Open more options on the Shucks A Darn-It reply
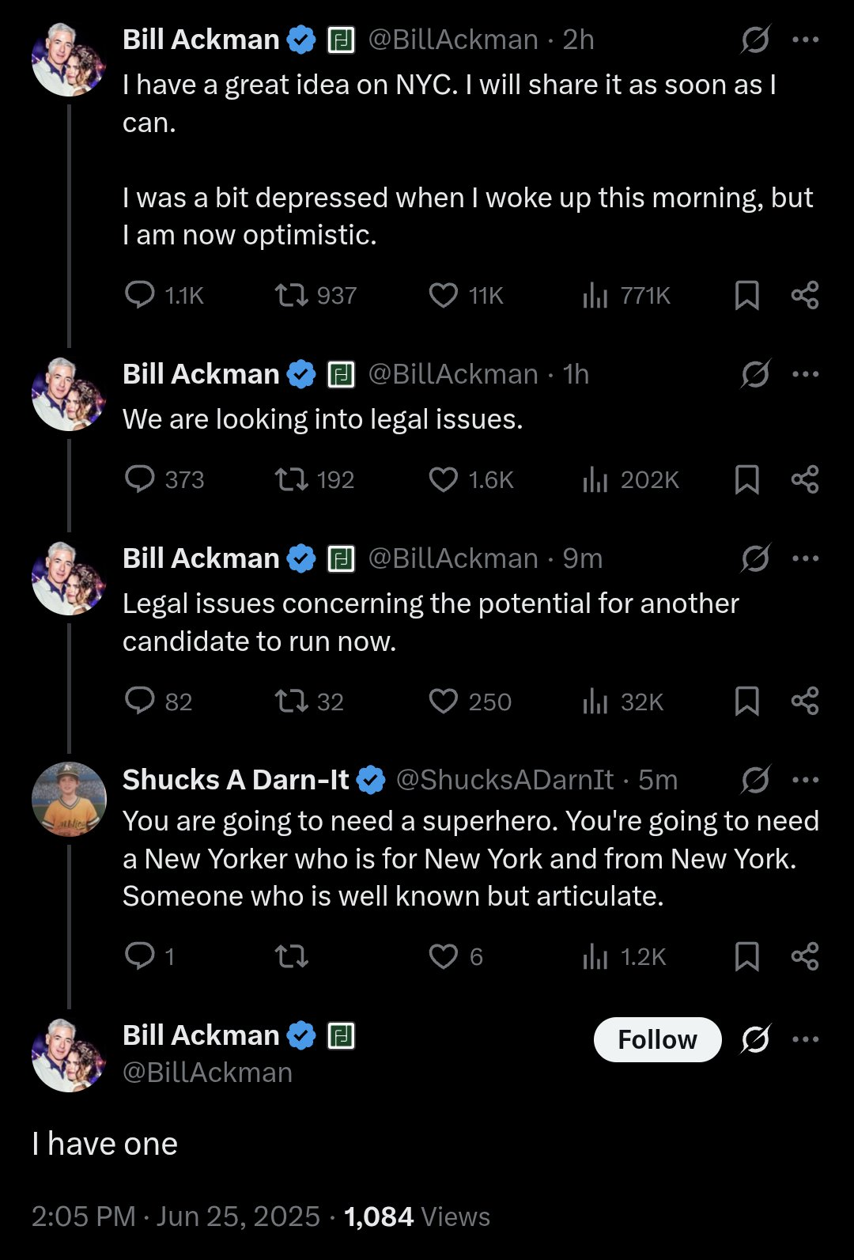 (x=805, y=780)
